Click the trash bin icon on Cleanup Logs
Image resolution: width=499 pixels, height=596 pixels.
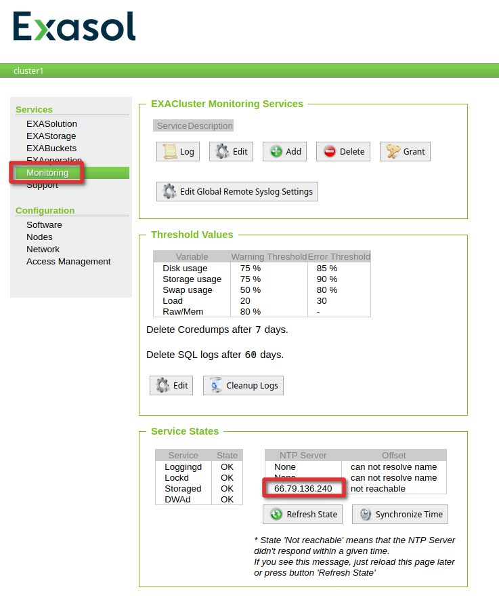coord(215,385)
